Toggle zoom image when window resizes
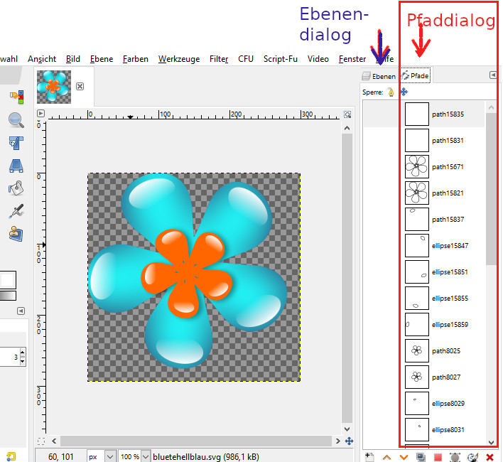The height and width of the screenshot is (462, 503). 347,114
